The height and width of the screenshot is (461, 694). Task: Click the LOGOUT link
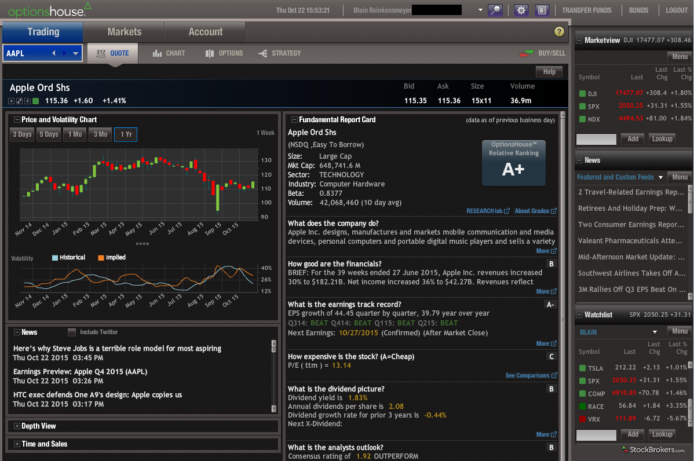coord(676,10)
